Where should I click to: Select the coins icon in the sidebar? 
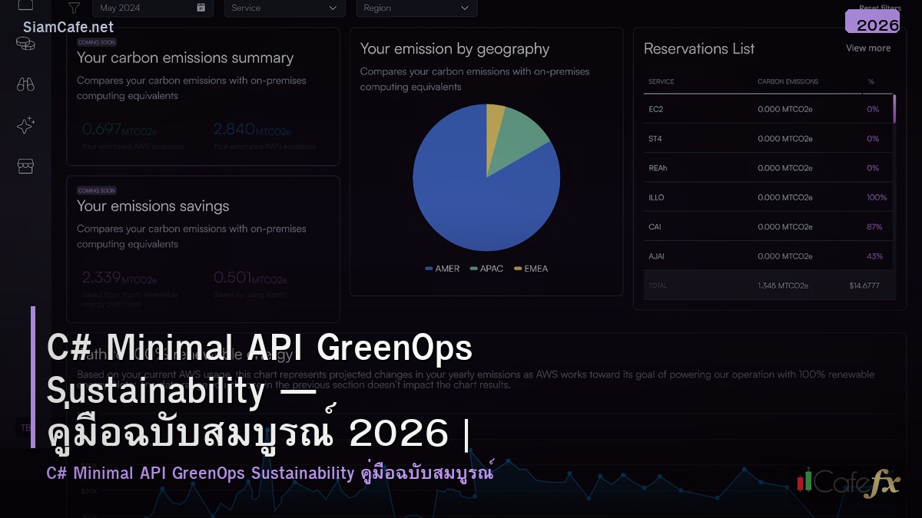[25, 44]
